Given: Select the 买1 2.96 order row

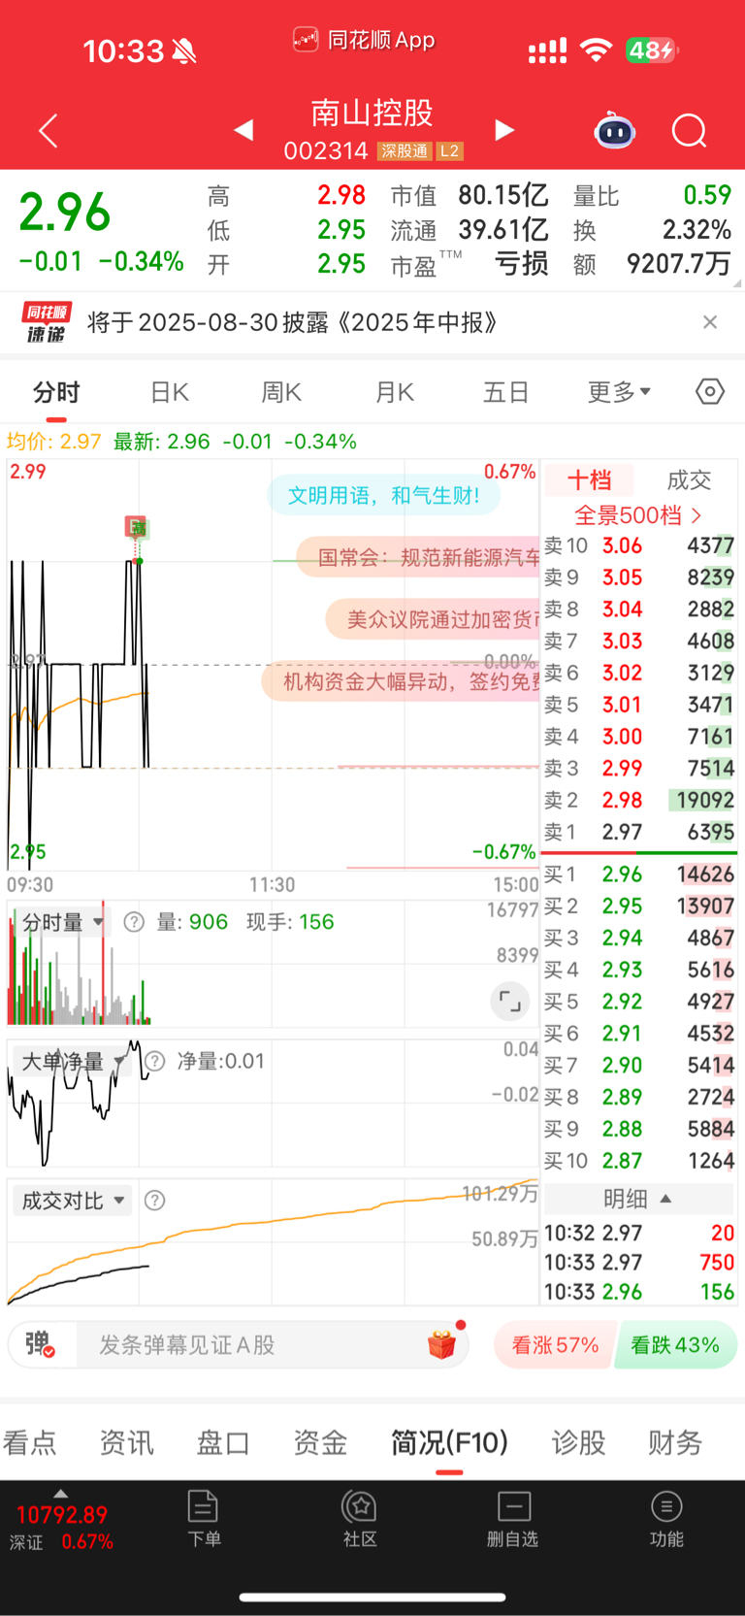Looking at the screenshot, I should [638, 874].
